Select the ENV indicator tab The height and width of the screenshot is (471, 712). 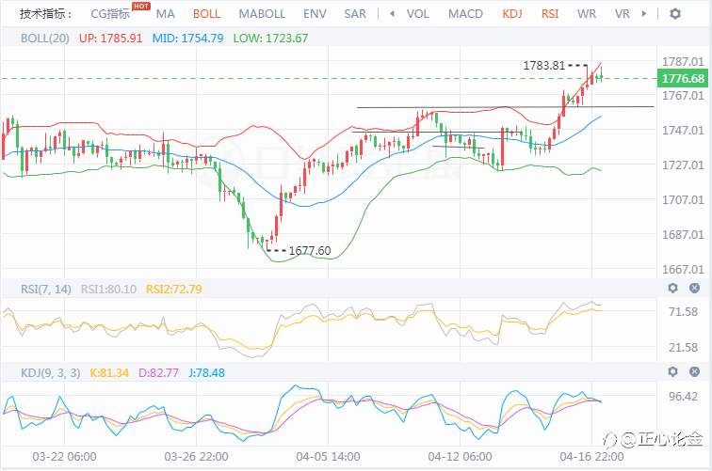(315, 14)
